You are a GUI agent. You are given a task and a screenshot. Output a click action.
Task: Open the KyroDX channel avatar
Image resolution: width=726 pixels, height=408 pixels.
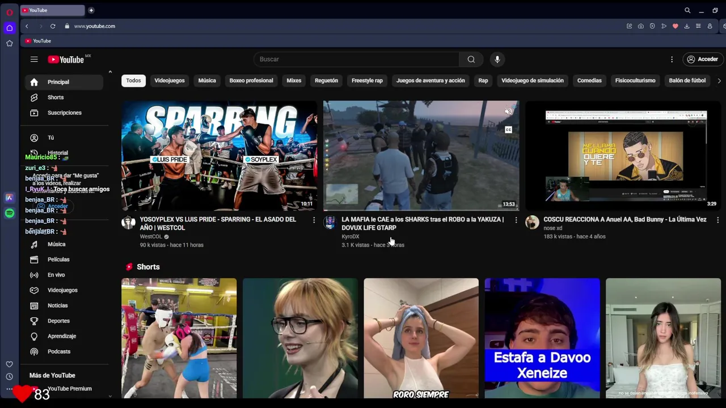[330, 222]
